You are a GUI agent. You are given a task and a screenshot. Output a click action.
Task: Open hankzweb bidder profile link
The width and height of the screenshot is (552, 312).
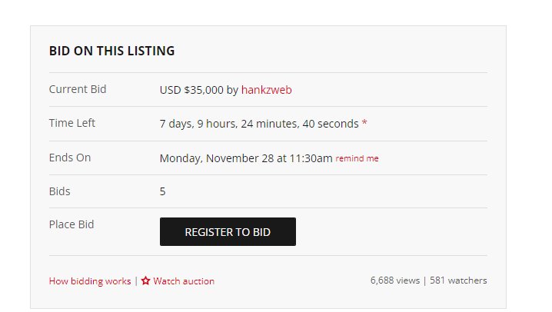[x=267, y=90]
